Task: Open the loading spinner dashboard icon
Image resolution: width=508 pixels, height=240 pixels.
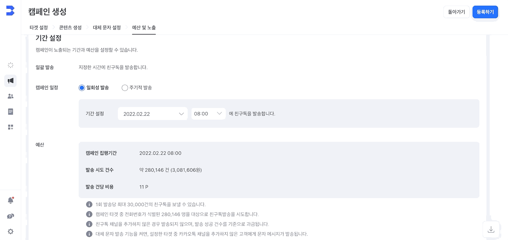Action: [x=11, y=65]
